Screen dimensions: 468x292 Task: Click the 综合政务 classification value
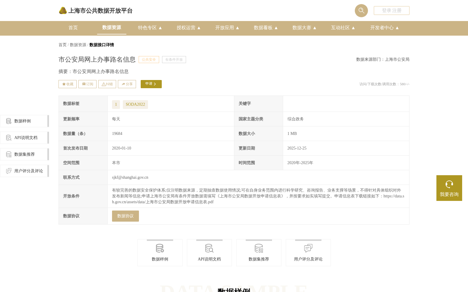295,119
